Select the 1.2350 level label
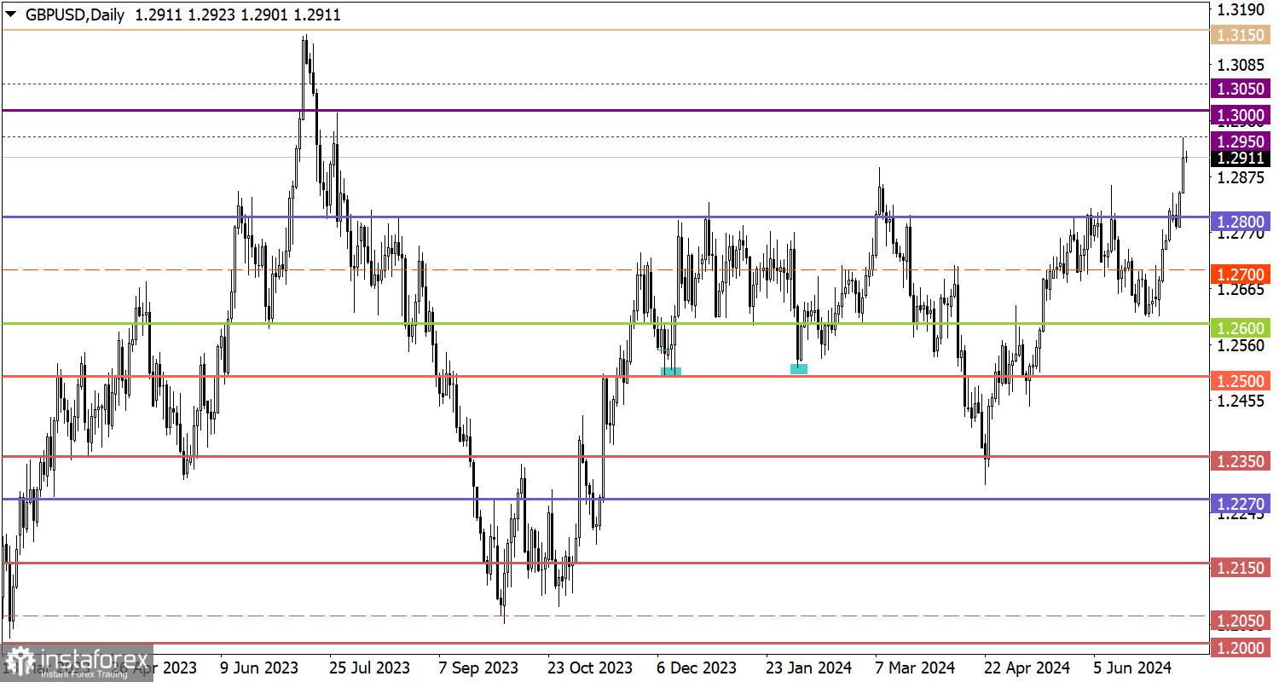The height and width of the screenshot is (682, 1279). (x=1241, y=461)
